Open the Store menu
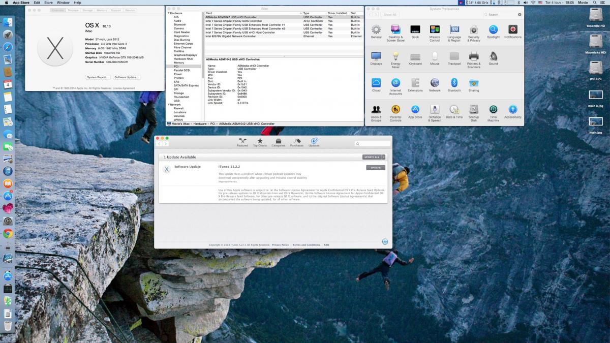 pos(48,3)
